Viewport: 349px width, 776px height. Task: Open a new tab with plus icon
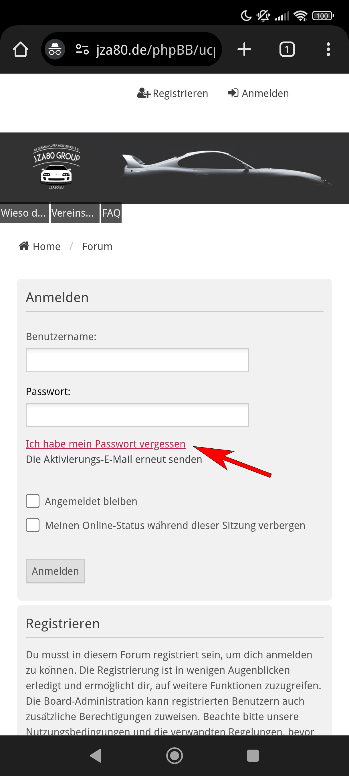[244, 50]
